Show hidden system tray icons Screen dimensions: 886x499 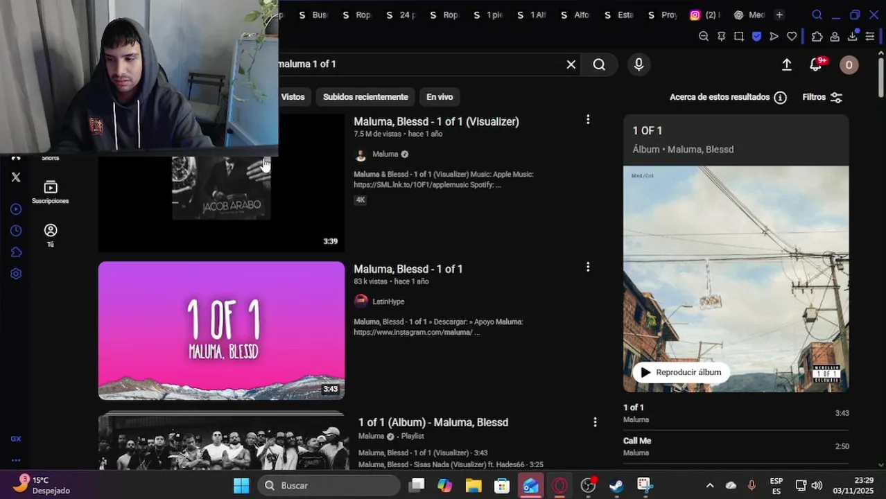tap(709, 485)
